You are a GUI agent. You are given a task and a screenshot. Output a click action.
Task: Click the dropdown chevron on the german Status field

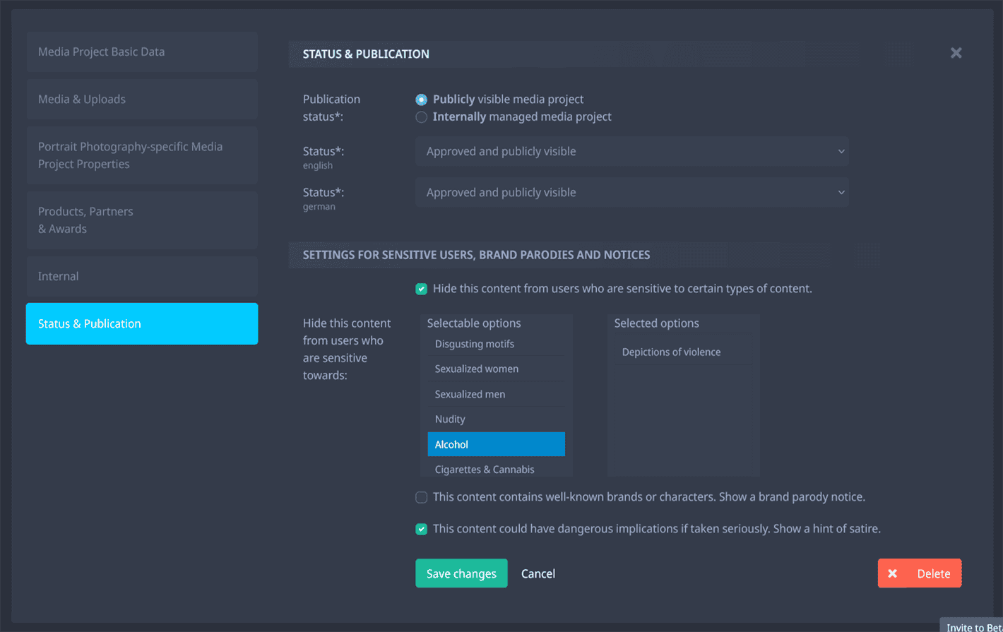click(841, 192)
